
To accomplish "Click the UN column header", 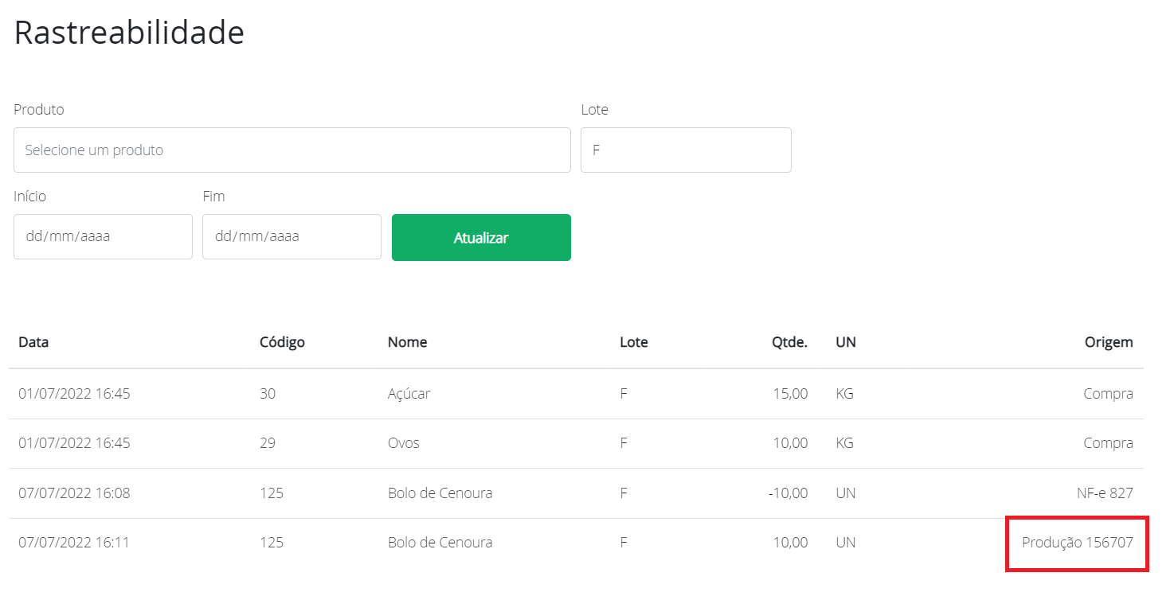I will (x=845, y=342).
